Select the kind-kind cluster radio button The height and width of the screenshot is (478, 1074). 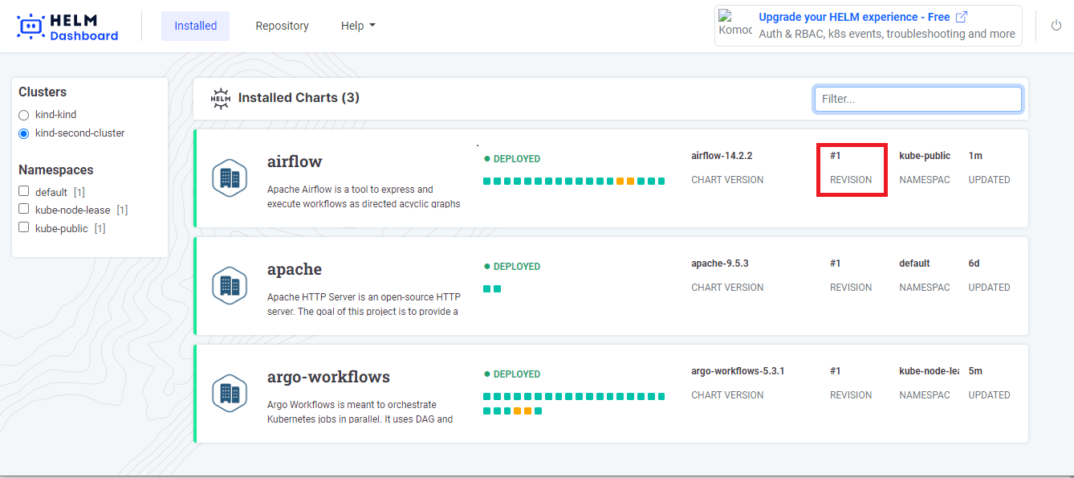[x=23, y=115]
